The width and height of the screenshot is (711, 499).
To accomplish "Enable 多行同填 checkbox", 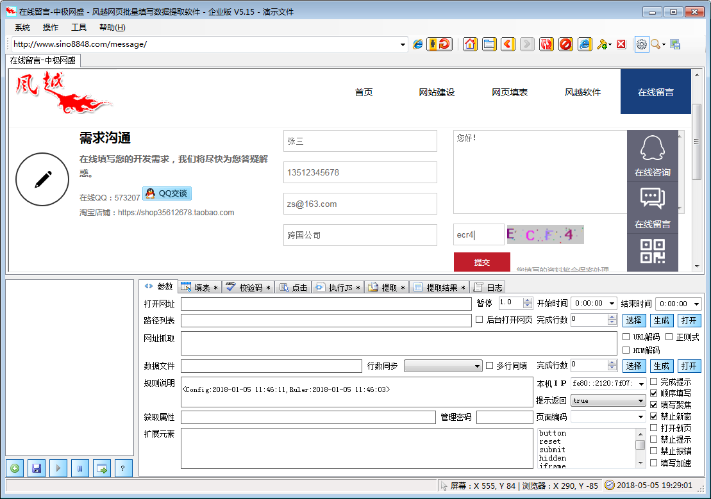I will (x=489, y=365).
